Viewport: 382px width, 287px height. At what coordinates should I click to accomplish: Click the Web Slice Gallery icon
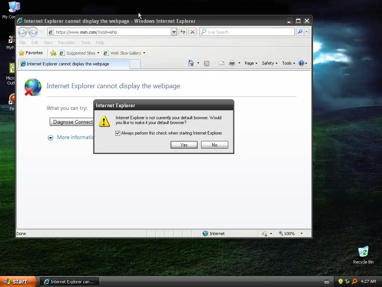point(106,53)
